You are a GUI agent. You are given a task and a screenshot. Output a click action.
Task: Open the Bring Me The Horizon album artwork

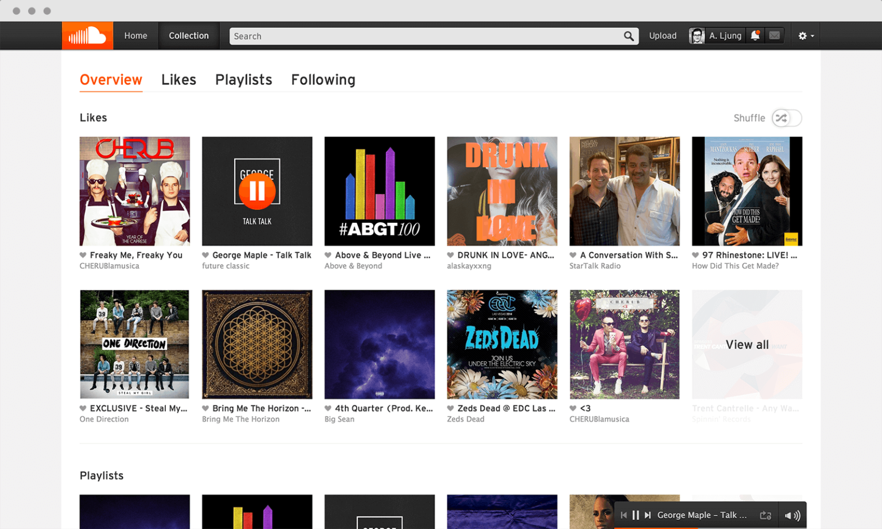(257, 344)
